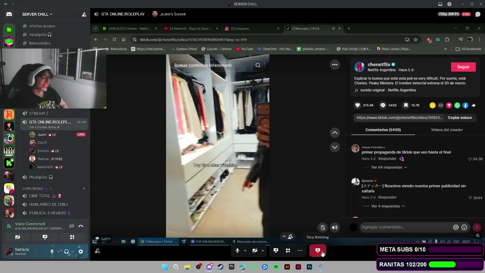
Task: Open the Discord help question mark icon
Action: click(x=449, y=4)
